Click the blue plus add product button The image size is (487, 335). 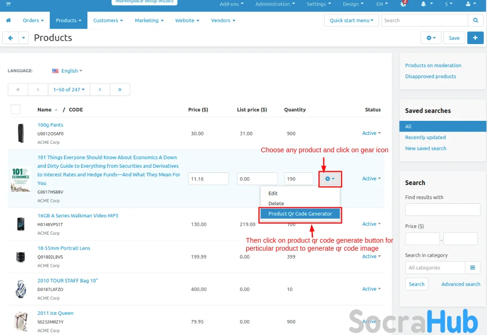click(x=475, y=38)
